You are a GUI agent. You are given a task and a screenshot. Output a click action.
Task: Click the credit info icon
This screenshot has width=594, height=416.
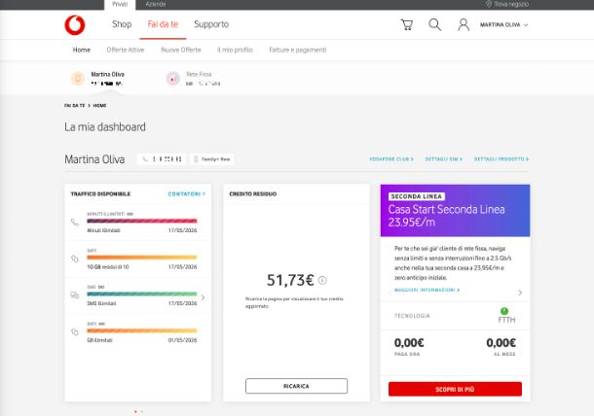322,280
